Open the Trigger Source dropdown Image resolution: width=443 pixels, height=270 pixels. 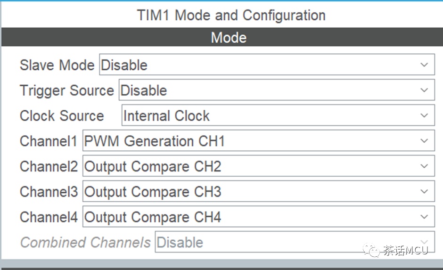pos(277,90)
